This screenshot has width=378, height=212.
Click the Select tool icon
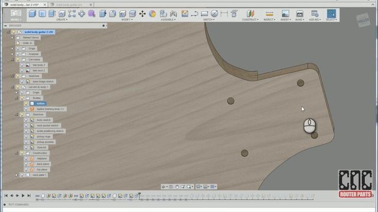coord(331,14)
